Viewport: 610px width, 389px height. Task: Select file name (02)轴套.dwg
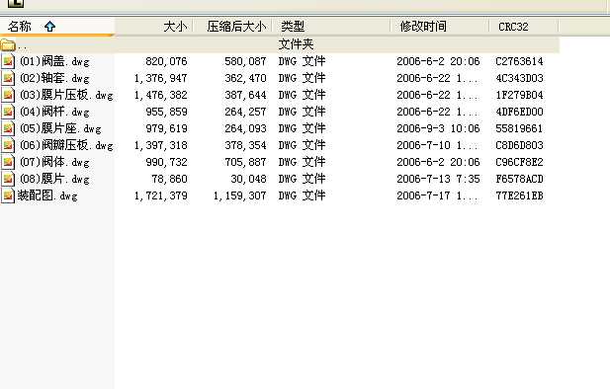(54, 78)
